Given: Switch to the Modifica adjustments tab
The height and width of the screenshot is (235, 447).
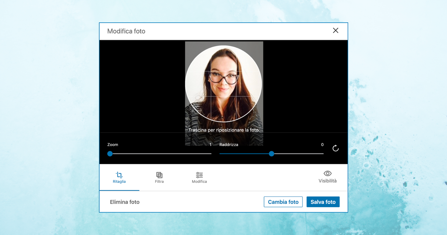Looking at the screenshot, I should pos(199,178).
